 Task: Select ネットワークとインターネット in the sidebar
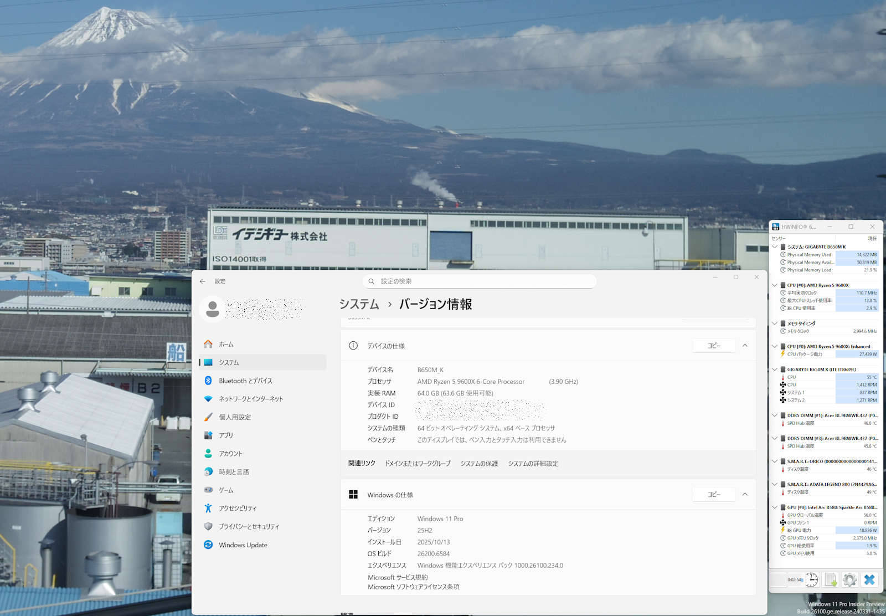click(x=250, y=399)
